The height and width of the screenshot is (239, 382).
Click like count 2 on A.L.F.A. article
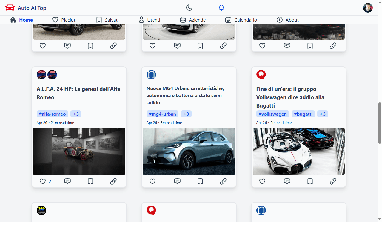click(50, 181)
